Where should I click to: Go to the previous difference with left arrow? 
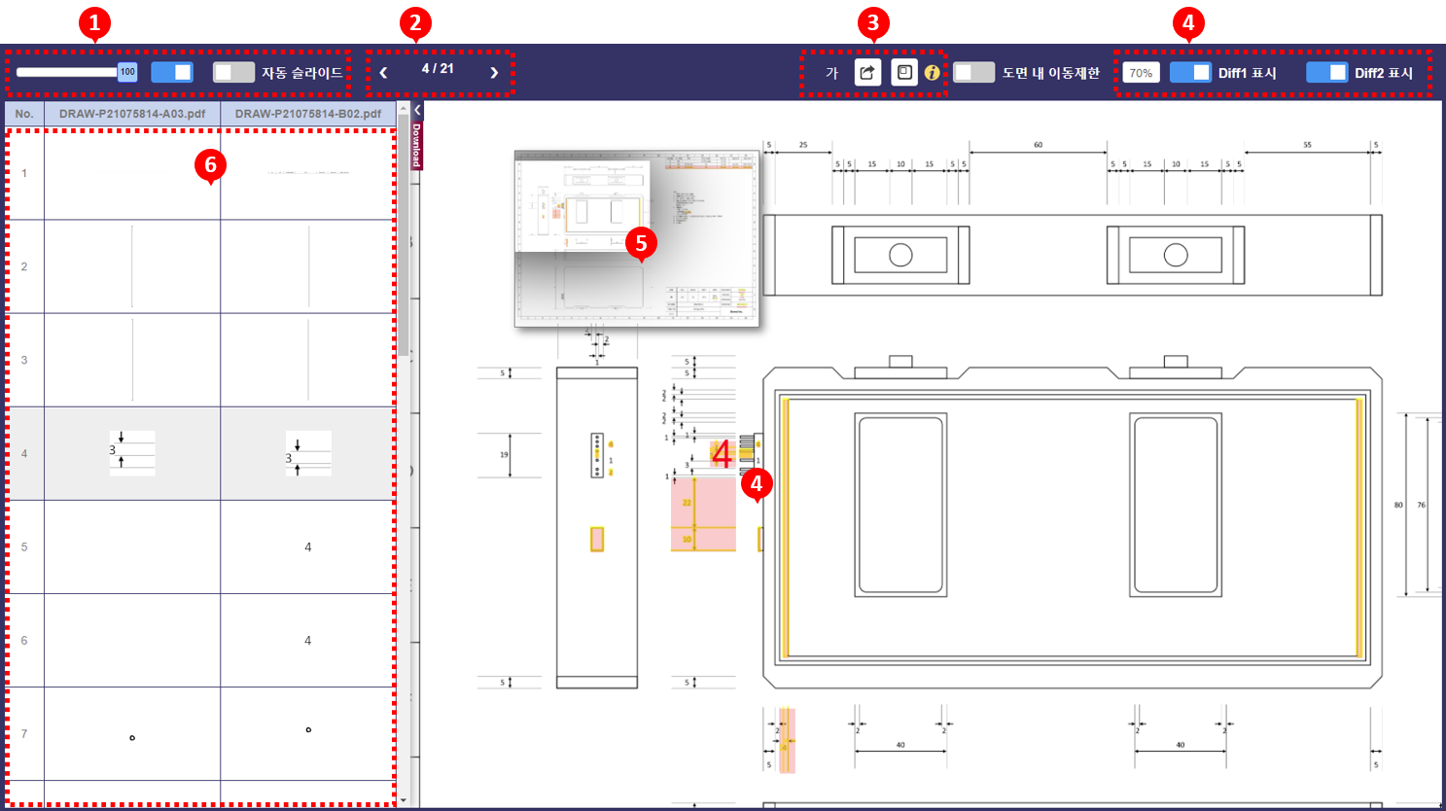[x=383, y=73]
